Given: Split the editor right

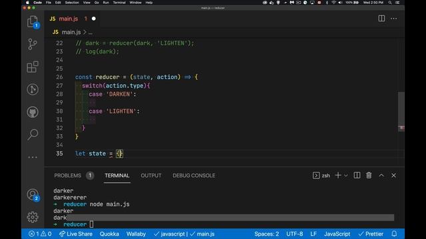Looking at the screenshot, I should tap(381, 19).
